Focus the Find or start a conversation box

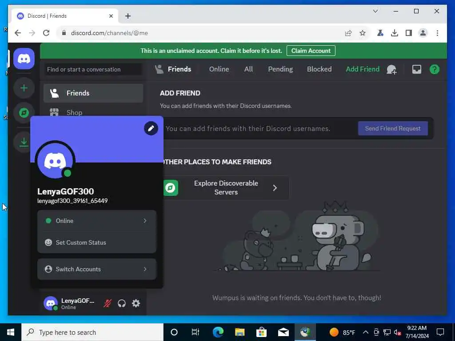coord(93,69)
